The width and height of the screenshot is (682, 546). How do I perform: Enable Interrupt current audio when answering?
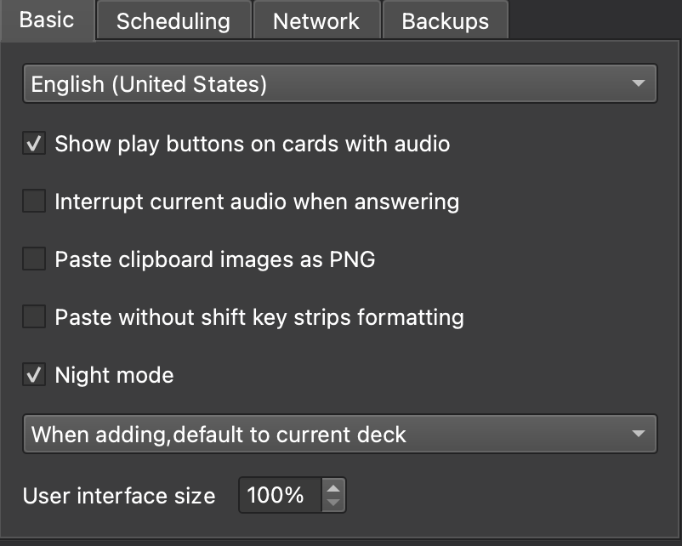[x=34, y=201]
